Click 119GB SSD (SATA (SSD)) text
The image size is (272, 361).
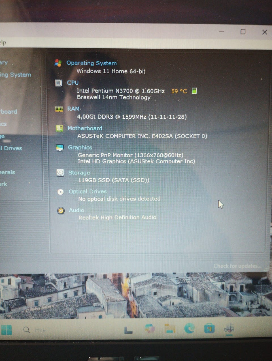114,180
